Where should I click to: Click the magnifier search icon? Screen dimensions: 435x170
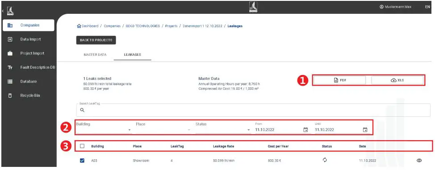coord(82,110)
